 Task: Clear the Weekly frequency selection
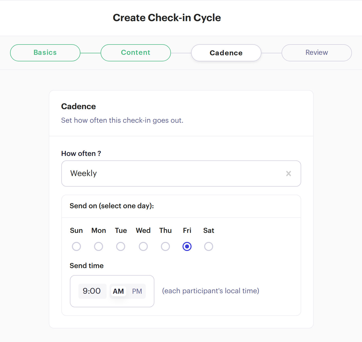289,174
